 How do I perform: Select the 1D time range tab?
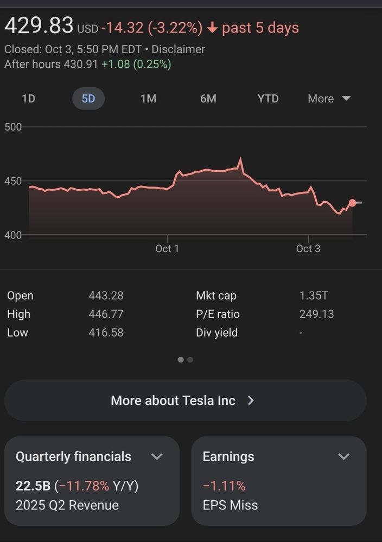pos(28,99)
